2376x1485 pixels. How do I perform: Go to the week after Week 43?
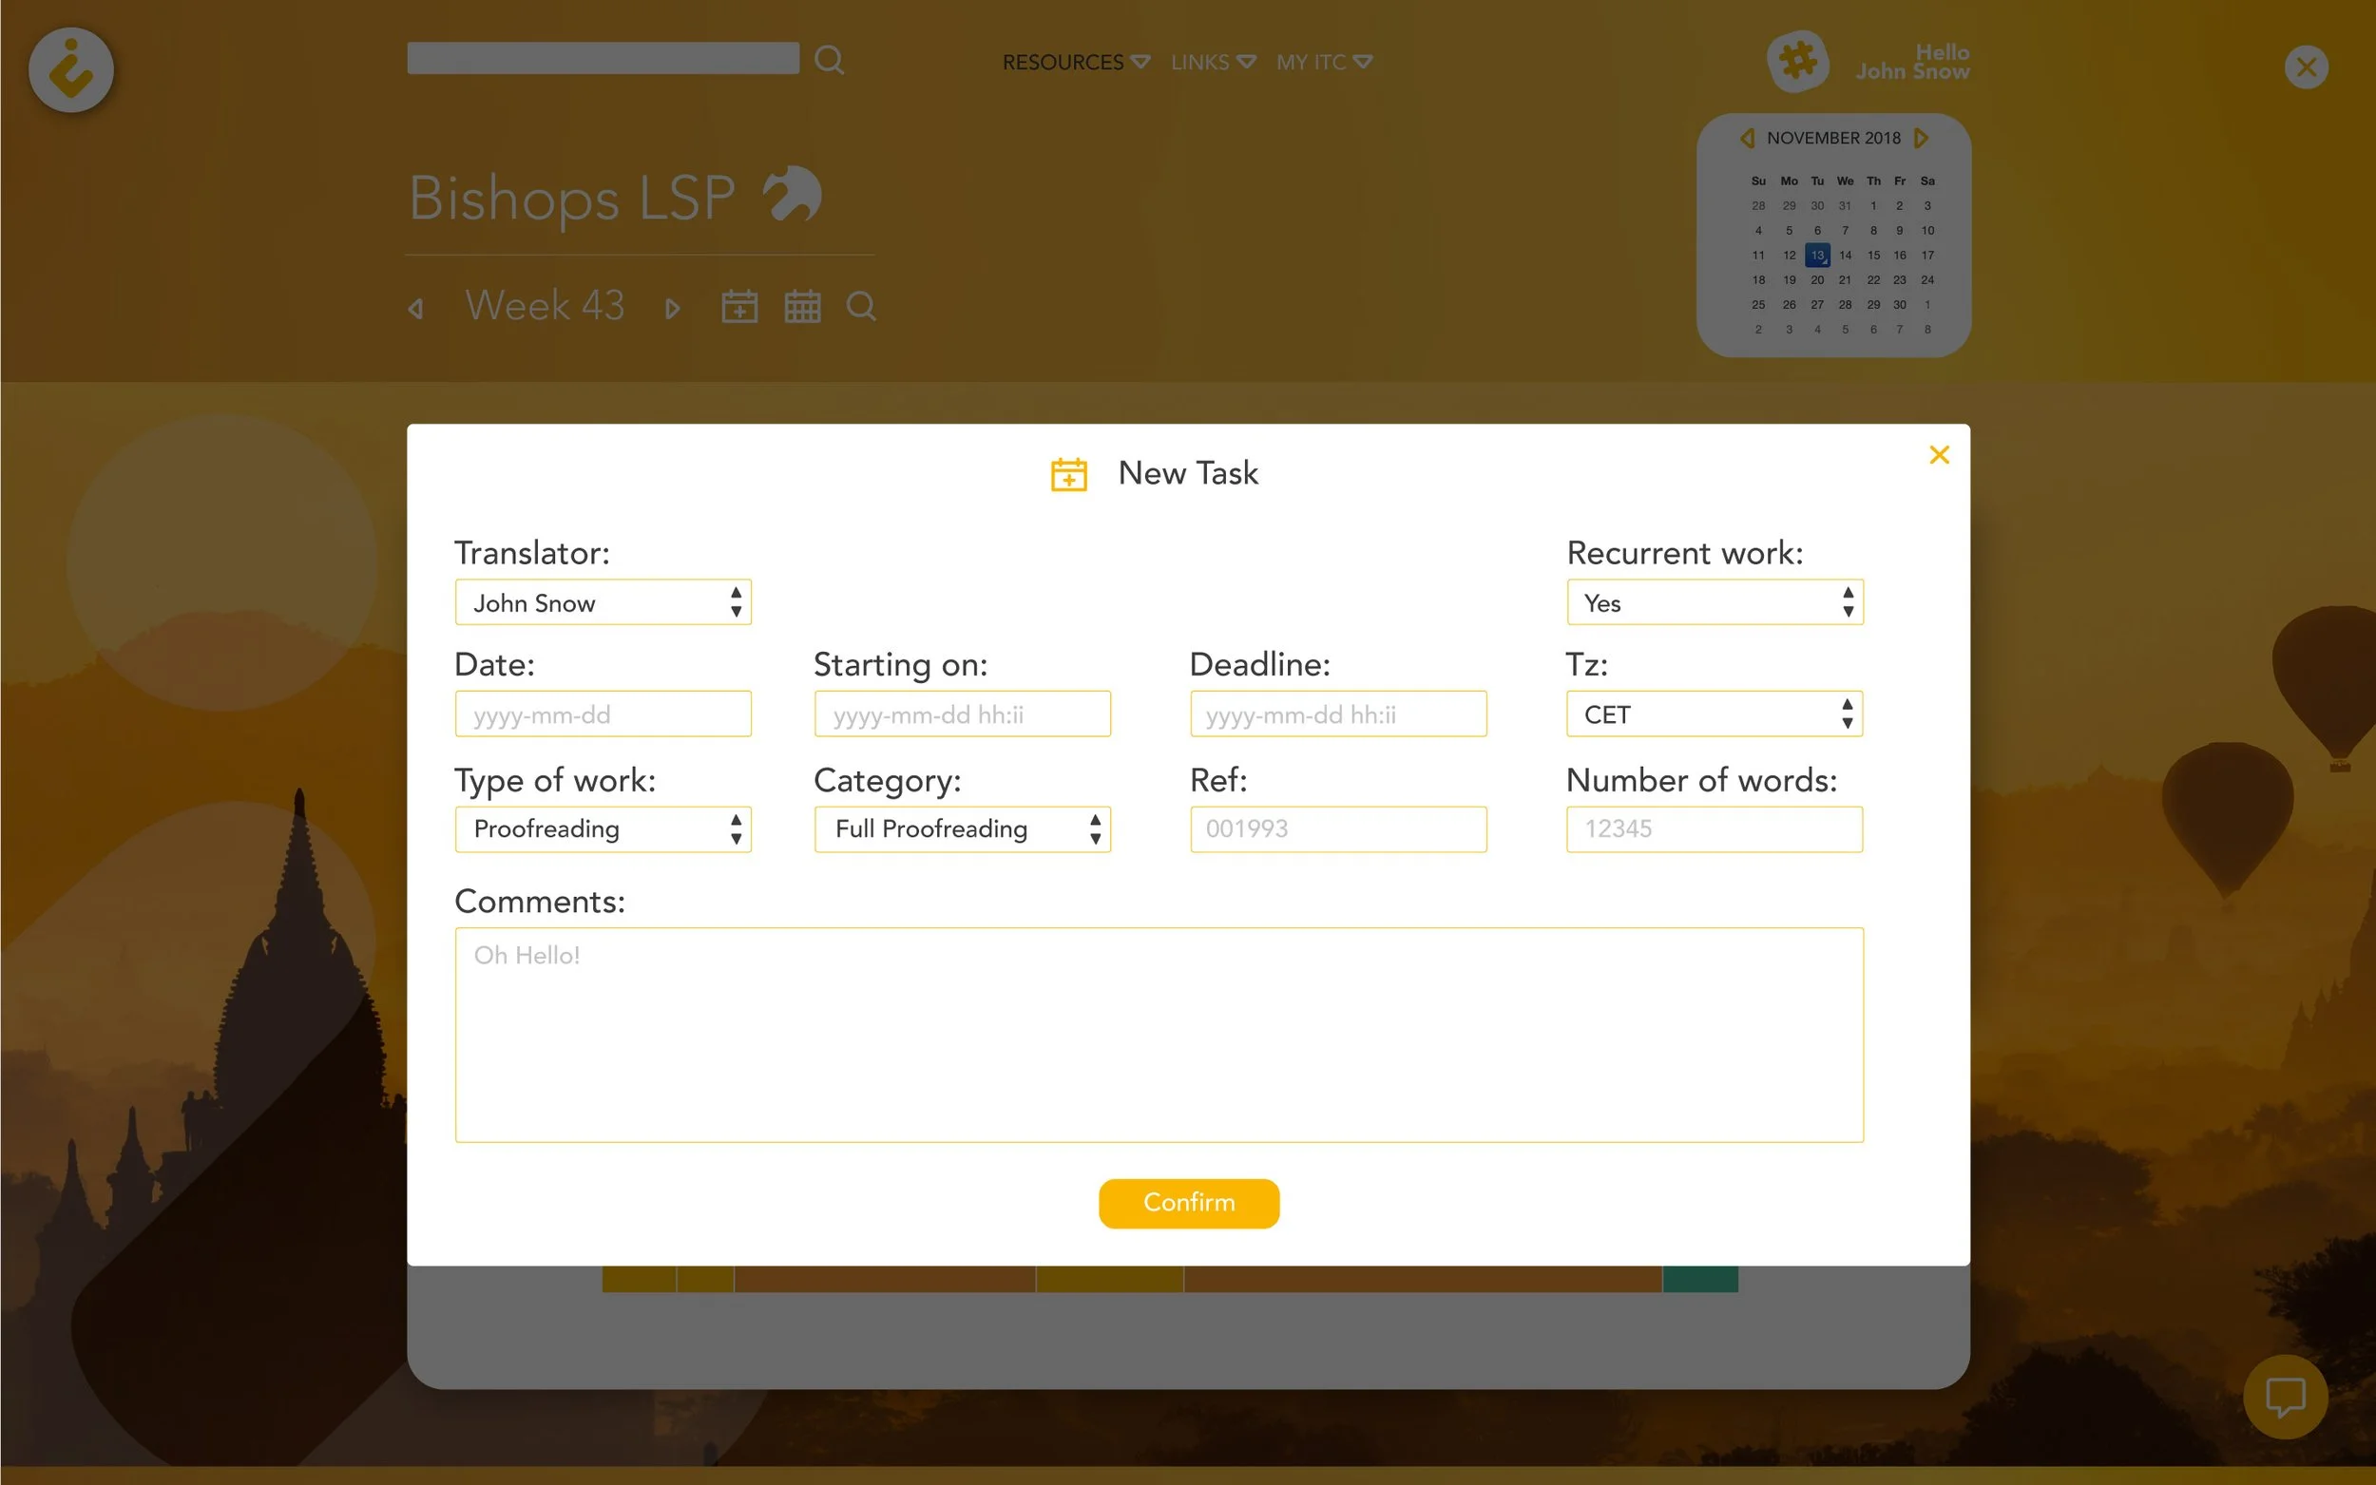(x=673, y=309)
